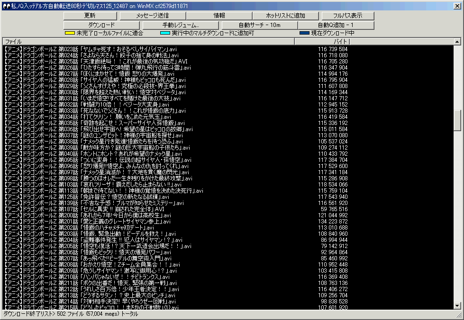Click the 自動Q追加 - 1 button

336,25
